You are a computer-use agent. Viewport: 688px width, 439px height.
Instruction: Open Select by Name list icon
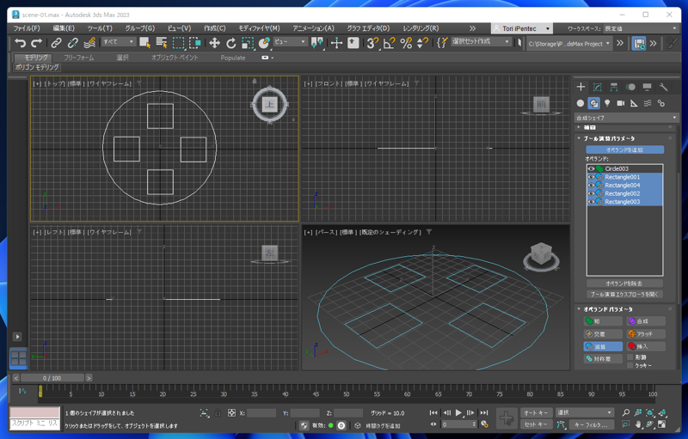(x=162, y=43)
